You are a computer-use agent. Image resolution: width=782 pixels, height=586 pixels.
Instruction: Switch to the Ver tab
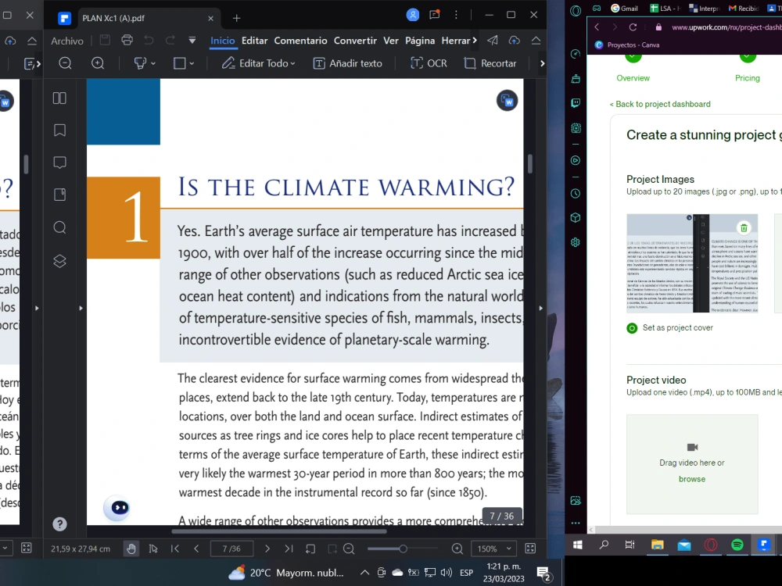point(390,41)
